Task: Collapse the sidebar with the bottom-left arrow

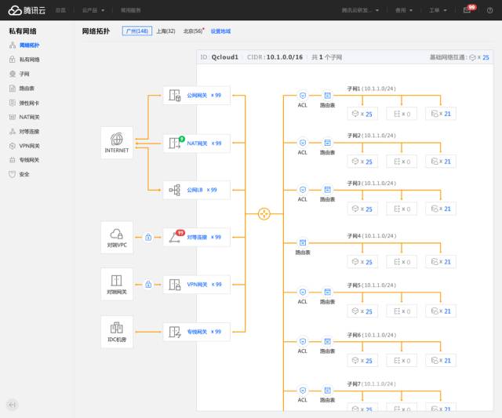Action: click(x=12, y=404)
